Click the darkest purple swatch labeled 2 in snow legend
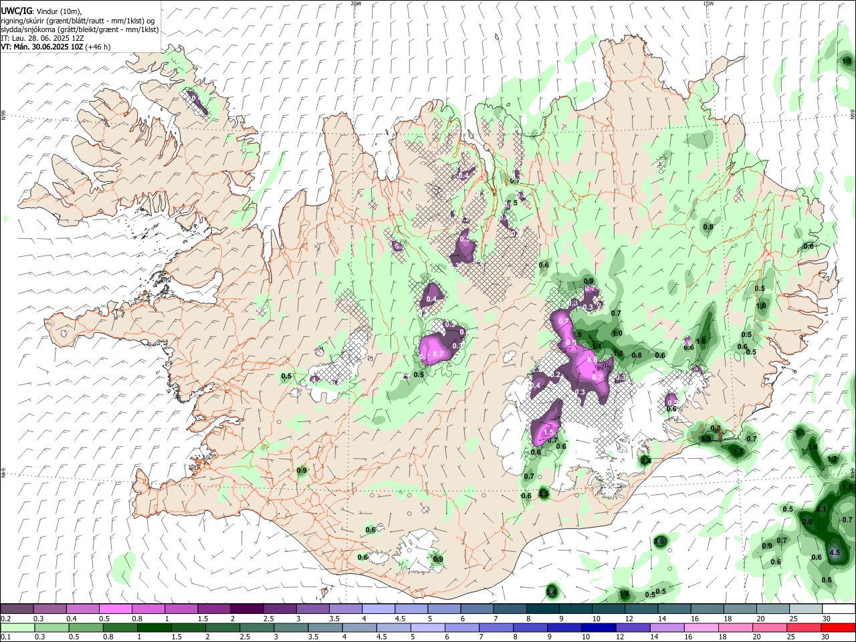This screenshot has height=642, width=856. point(246,609)
